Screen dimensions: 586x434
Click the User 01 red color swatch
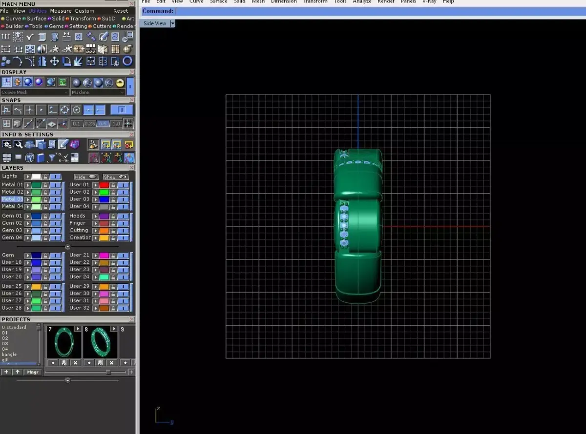tap(104, 185)
